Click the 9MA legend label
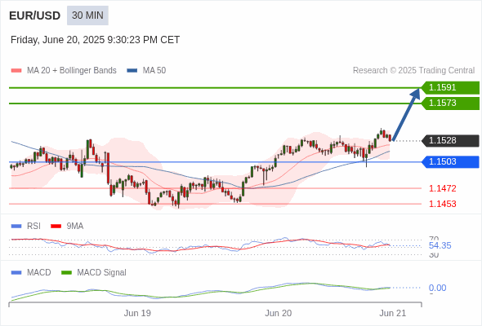The image size is (482, 326). click(75, 226)
